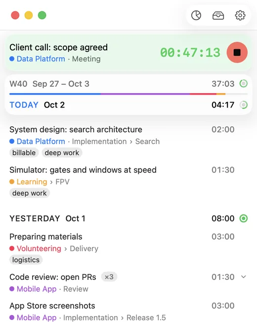Click the x3 count badge
Viewport: 257px width, 322px height.
coord(109,277)
